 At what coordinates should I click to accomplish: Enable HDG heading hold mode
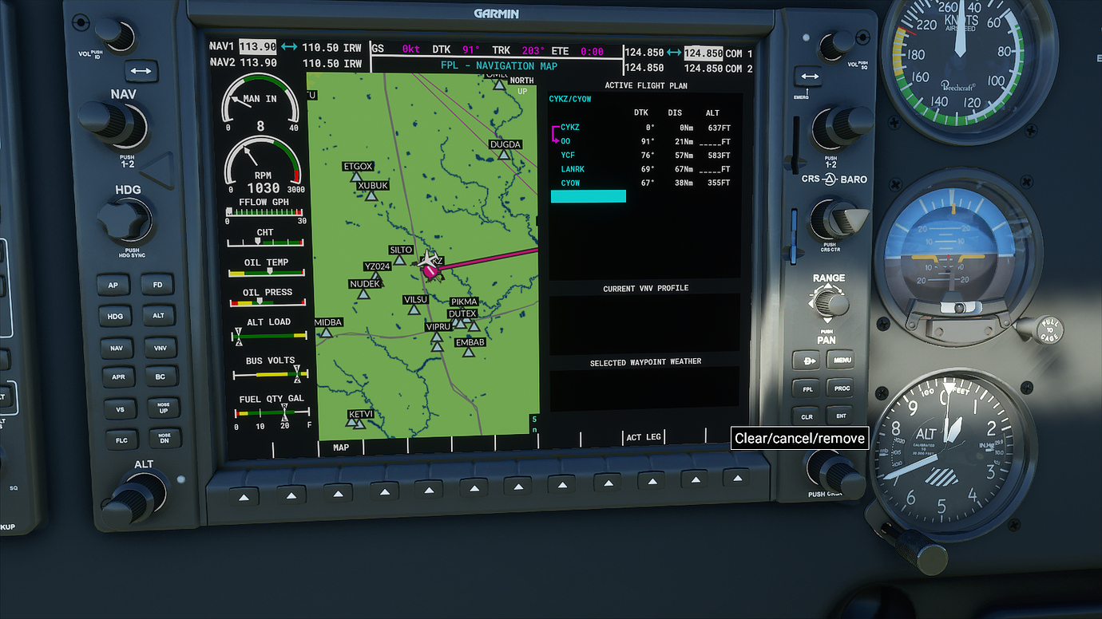click(114, 316)
